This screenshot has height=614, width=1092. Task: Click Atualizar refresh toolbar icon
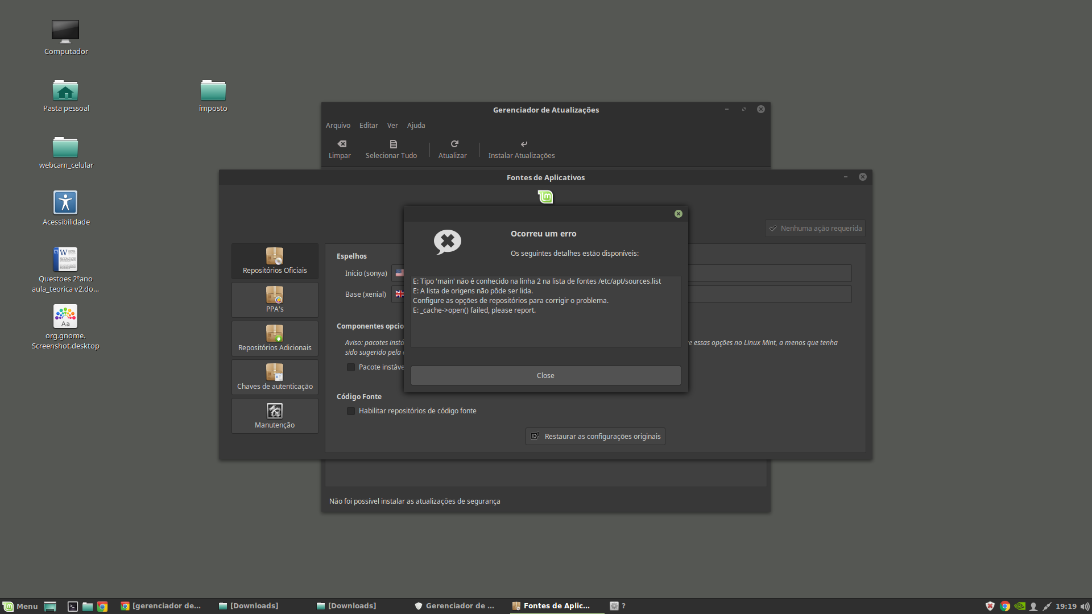click(453, 150)
